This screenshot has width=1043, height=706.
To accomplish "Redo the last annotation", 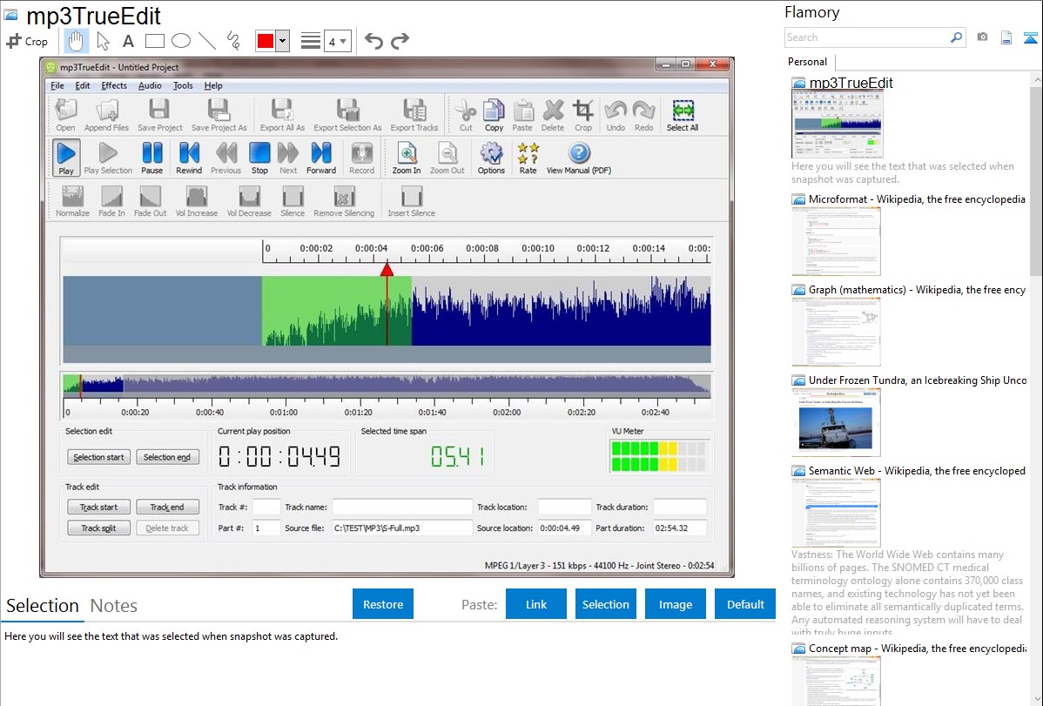I will click(x=400, y=41).
